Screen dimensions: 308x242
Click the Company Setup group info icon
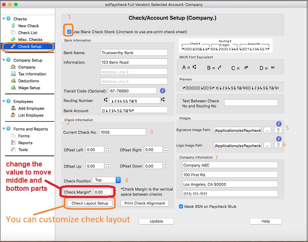(x=9, y=60)
